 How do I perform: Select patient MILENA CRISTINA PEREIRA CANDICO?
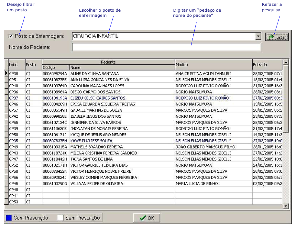[104, 153]
